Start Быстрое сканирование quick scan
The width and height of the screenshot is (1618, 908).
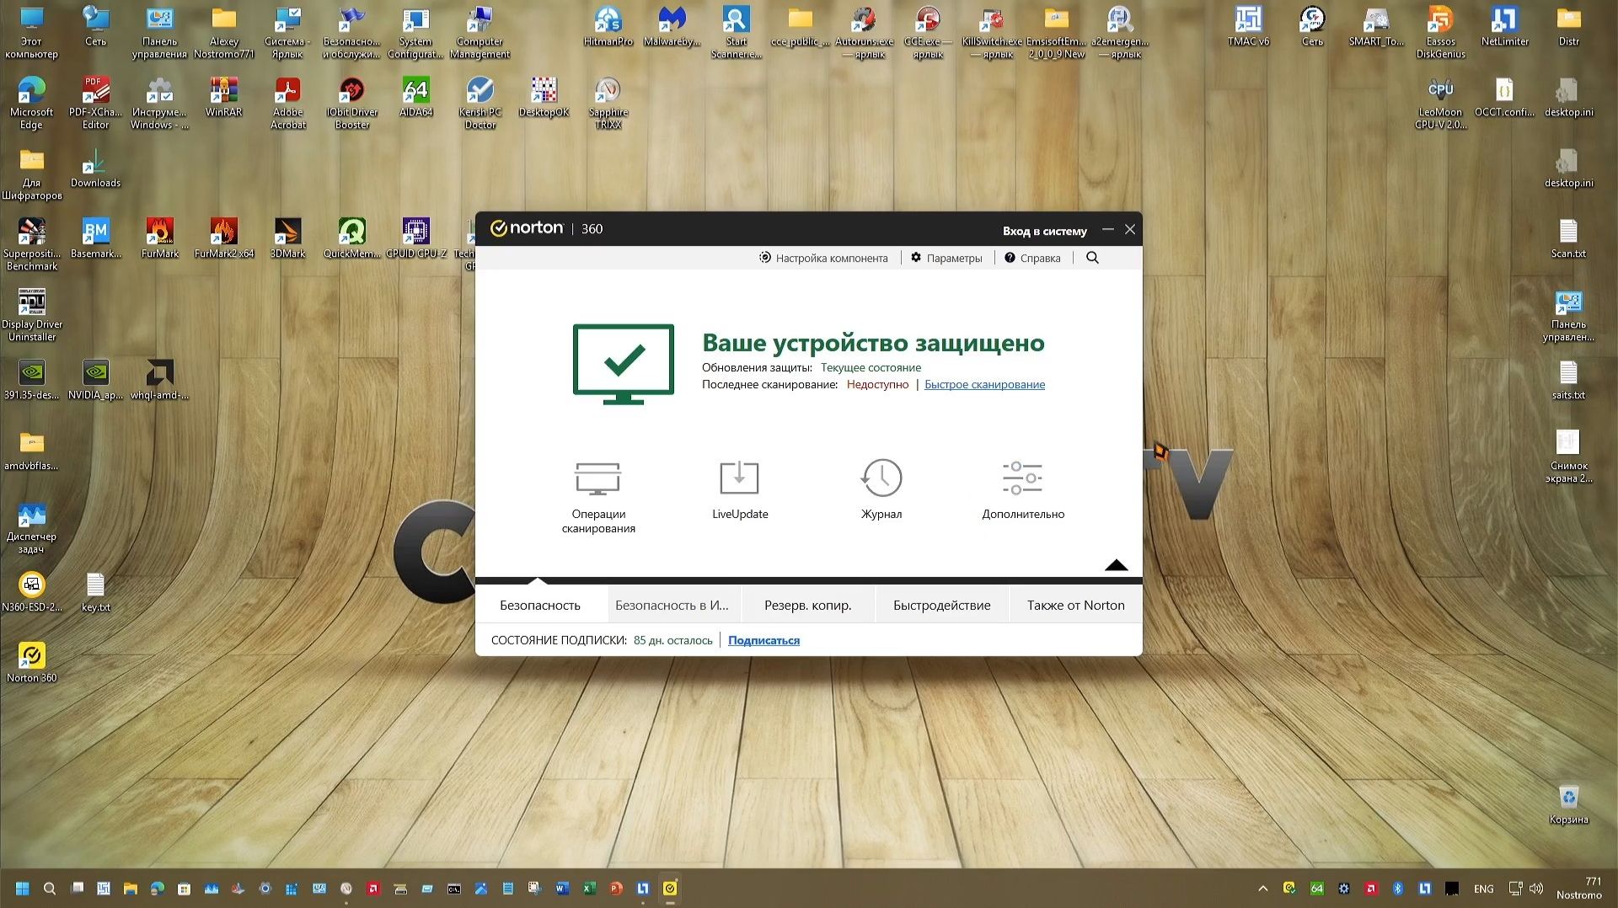984,384
